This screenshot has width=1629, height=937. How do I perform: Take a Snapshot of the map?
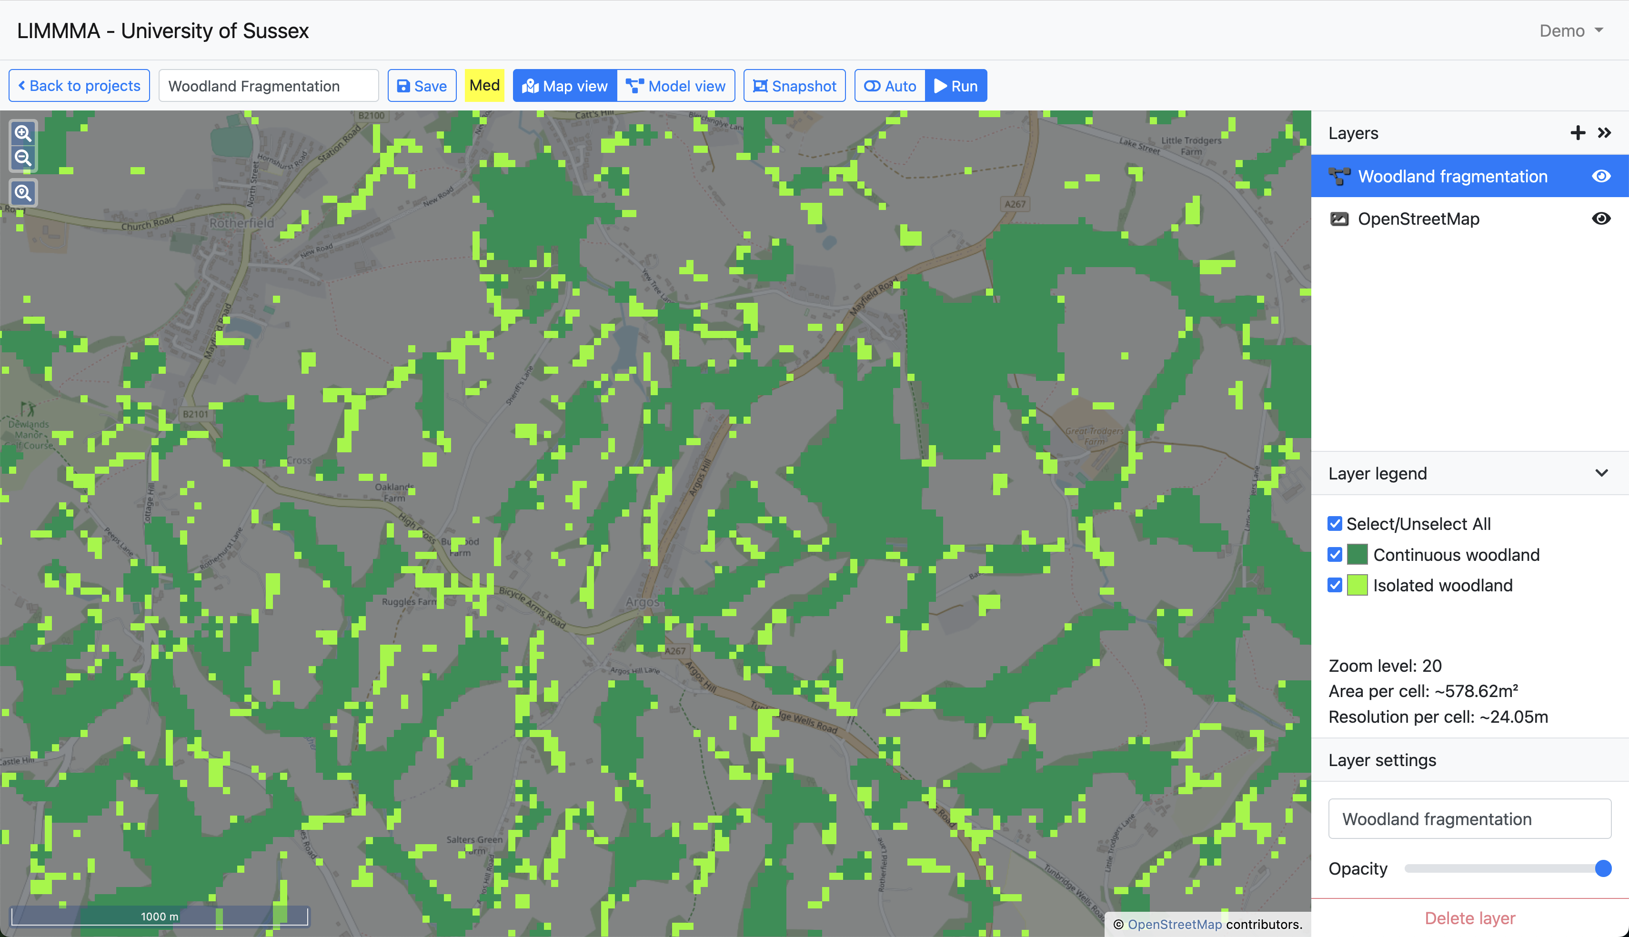click(794, 86)
